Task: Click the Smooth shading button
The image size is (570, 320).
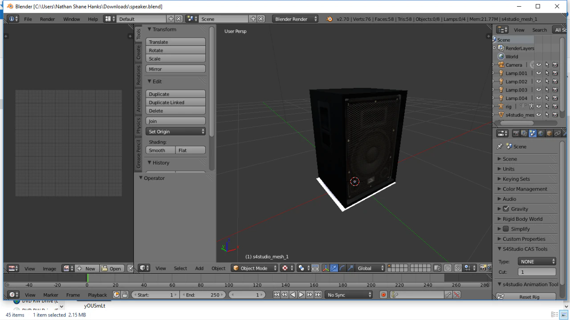Action: point(160,150)
